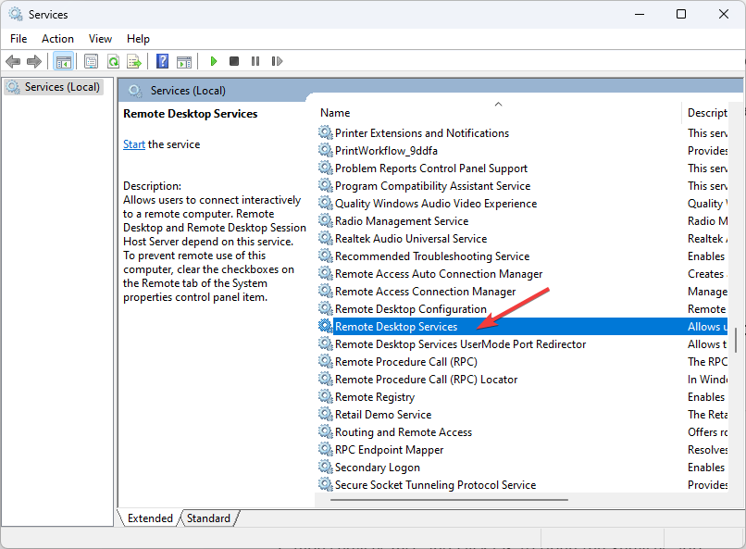
Task: Select Program Compatibility Assistant Service
Action: [x=432, y=186]
